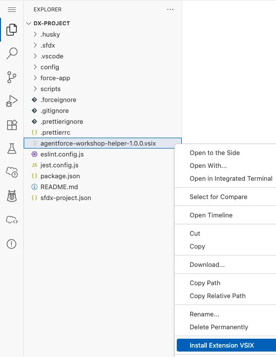276x357 pixels.
Task: Open the Extensions view icon
Action: [x=12, y=125]
